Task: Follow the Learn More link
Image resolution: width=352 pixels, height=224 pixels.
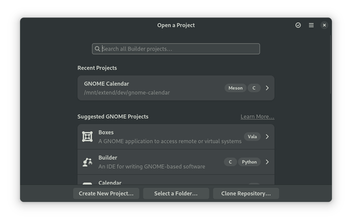Action: pos(257,117)
